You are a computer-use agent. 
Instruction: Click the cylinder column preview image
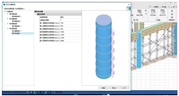tap(104, 46)
